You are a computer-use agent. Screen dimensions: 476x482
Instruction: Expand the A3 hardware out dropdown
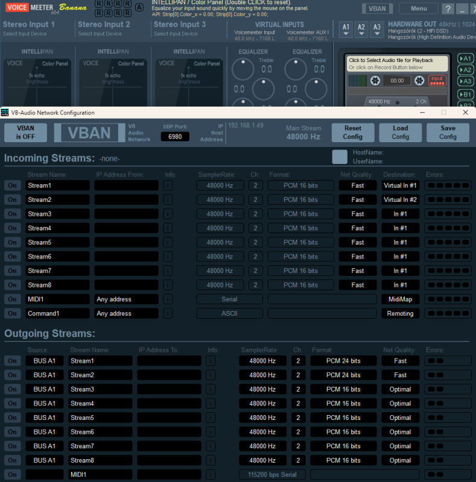[377, 30]
